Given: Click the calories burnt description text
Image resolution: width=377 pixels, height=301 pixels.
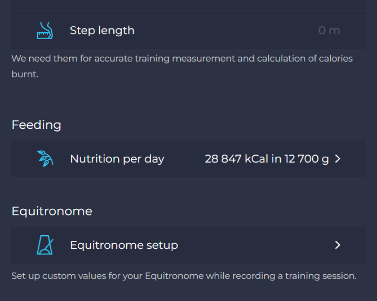Looking at the screenshot, I should [181, 66].
